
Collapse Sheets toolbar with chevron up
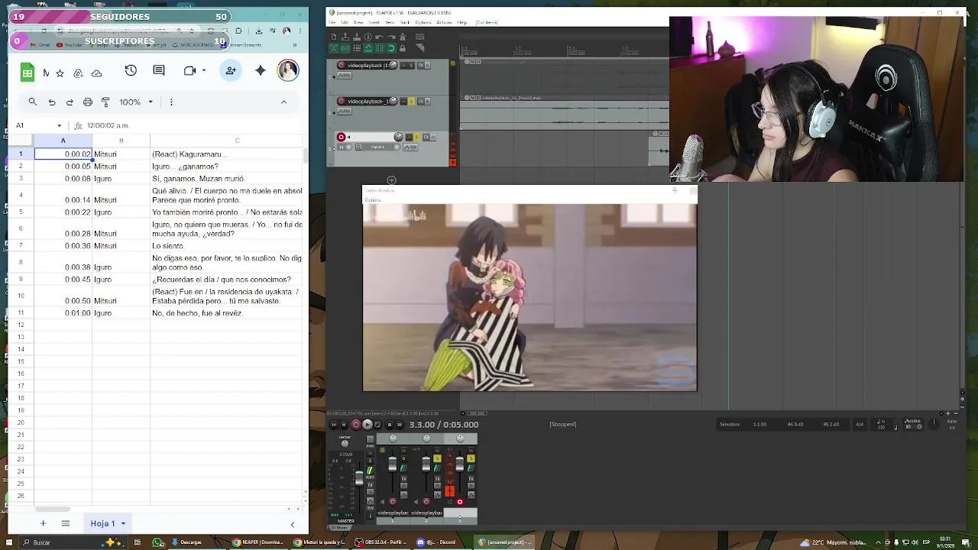[283, 102]
